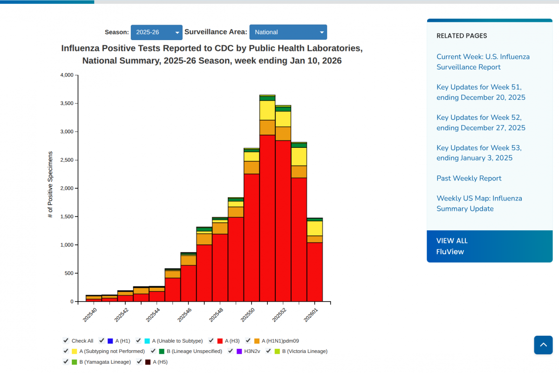559x373 pixels.
Task: Click the green B (Lineage Unspecified) legend square
Action: tap(162, 351)
